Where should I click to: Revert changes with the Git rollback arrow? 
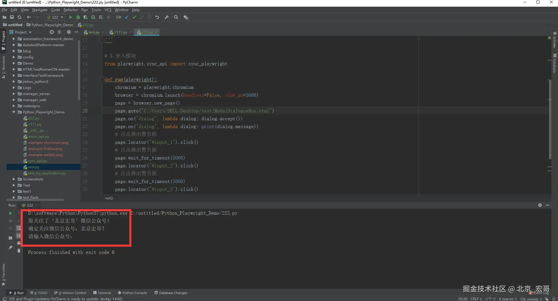coord(157,17)
